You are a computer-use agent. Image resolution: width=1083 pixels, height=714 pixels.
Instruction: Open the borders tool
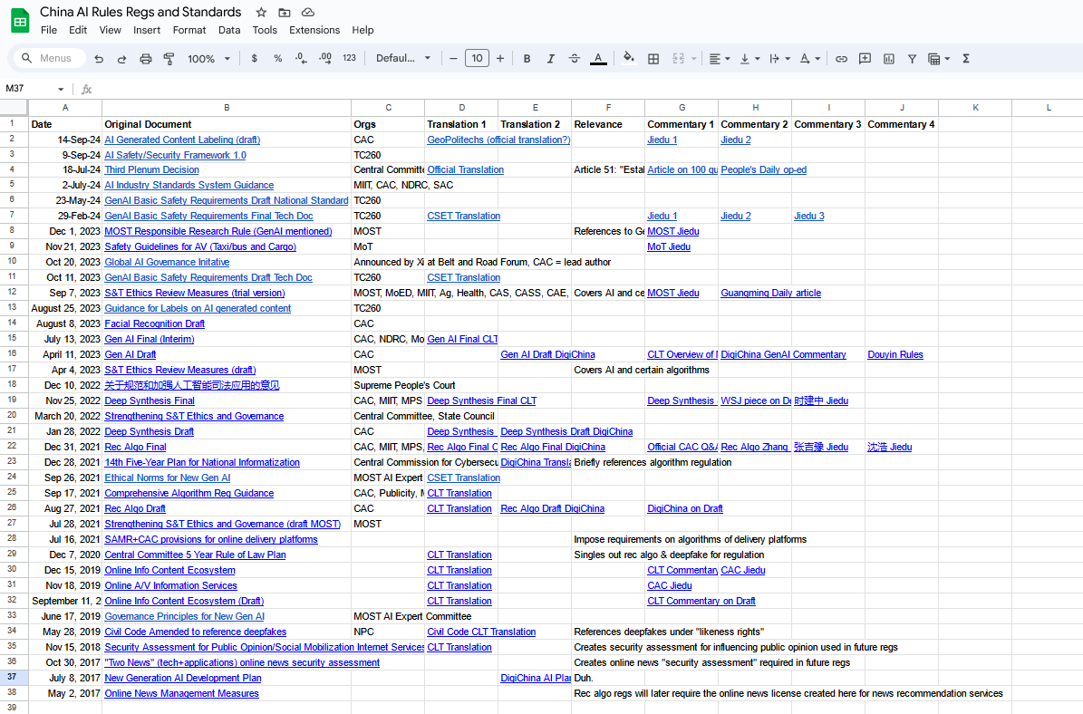tap(653, 59)
